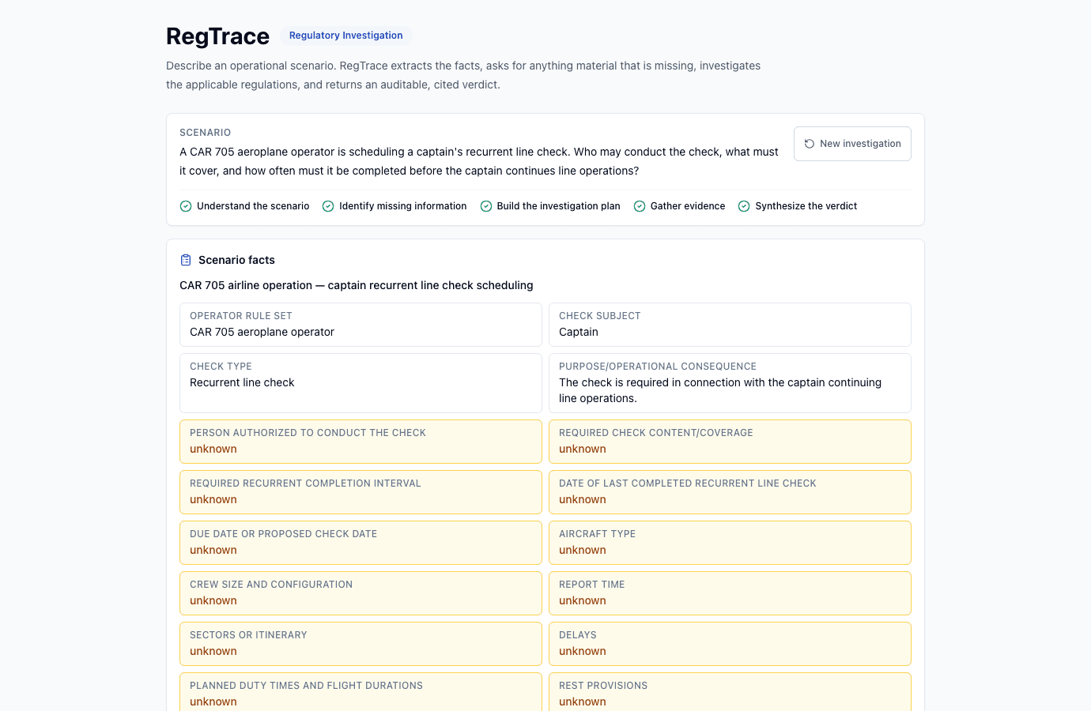This screenshot has height=711, width=1091.
Task: Click the Check Type Recurrent line check card
Action: coord(361,383)
